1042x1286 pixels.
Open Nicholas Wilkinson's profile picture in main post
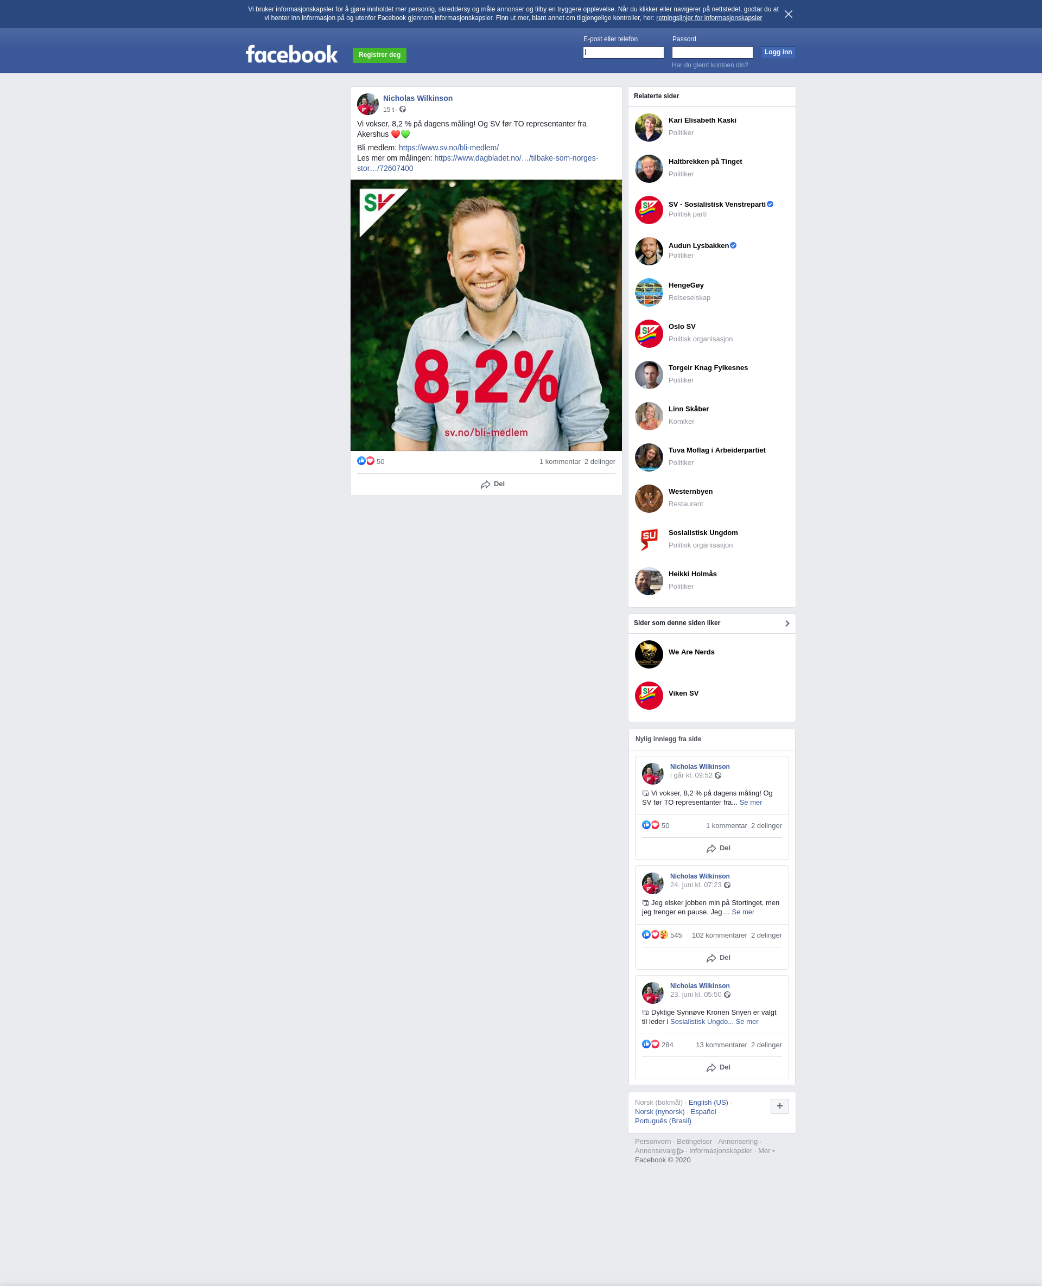point(367,104)
